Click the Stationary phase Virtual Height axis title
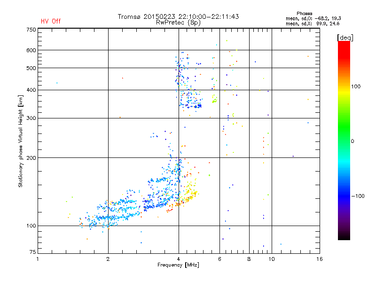Screen dimensions: 376x282 21,141
